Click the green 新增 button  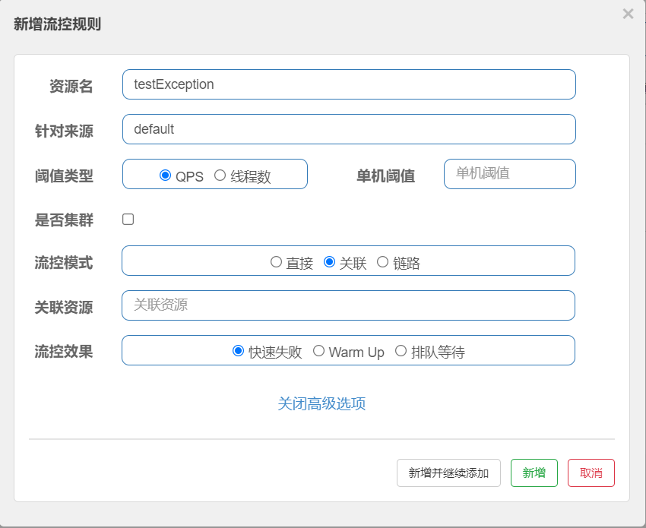click(x=534, y=473)
